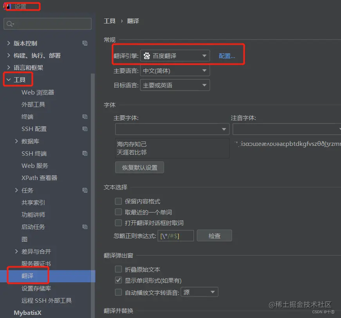
Task: Click the 忽略正则表达式 input field
Action: 175,236
